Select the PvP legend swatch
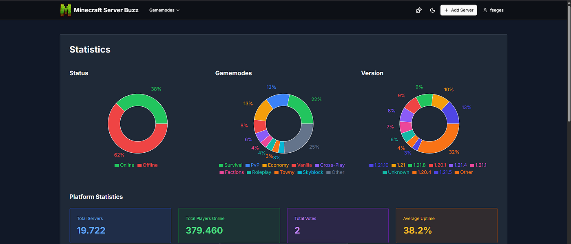Image resolution: width=571 pixels, height=244 pixels. click(x=248, y=165)
